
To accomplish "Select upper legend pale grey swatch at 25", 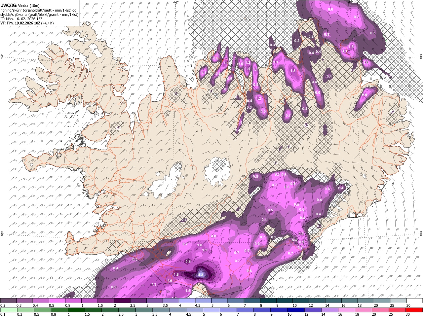I will click(399, 300).
